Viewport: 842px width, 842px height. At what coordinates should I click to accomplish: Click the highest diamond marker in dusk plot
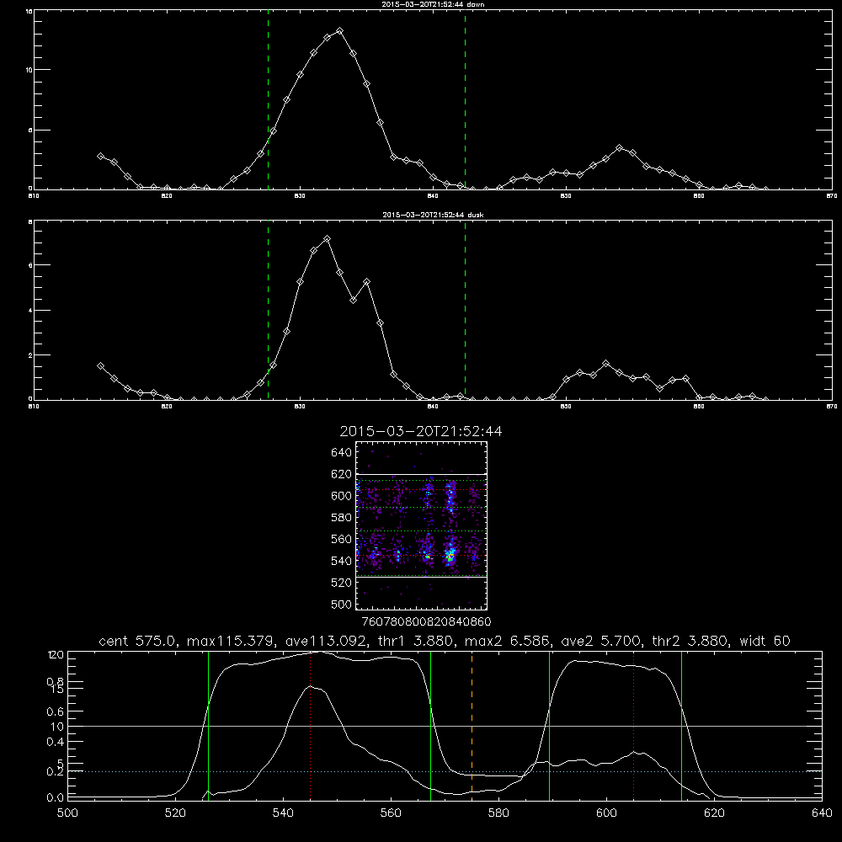coord(327,238)
